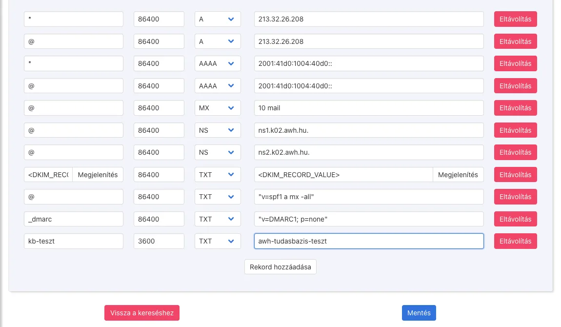
Task: Click the kb-teszt name field
Action: coord(73,241)
